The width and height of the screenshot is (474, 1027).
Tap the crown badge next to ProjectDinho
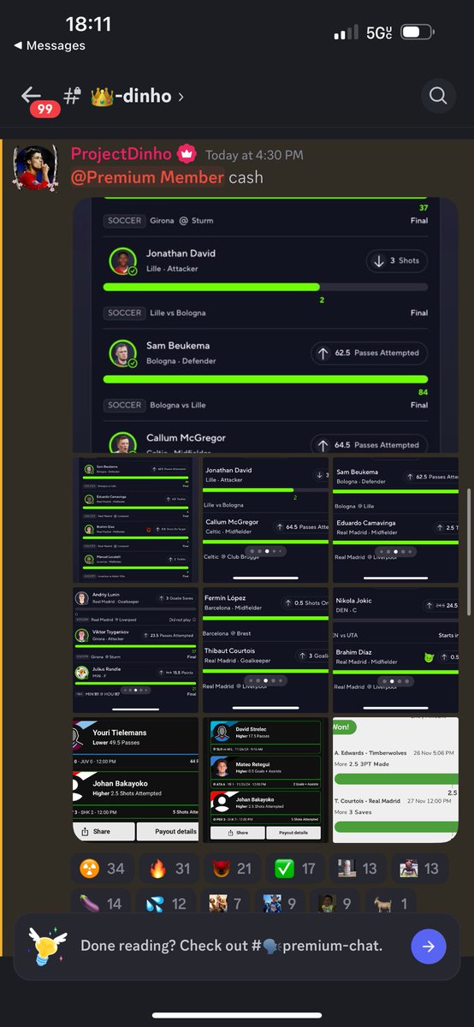click(187, 154)
